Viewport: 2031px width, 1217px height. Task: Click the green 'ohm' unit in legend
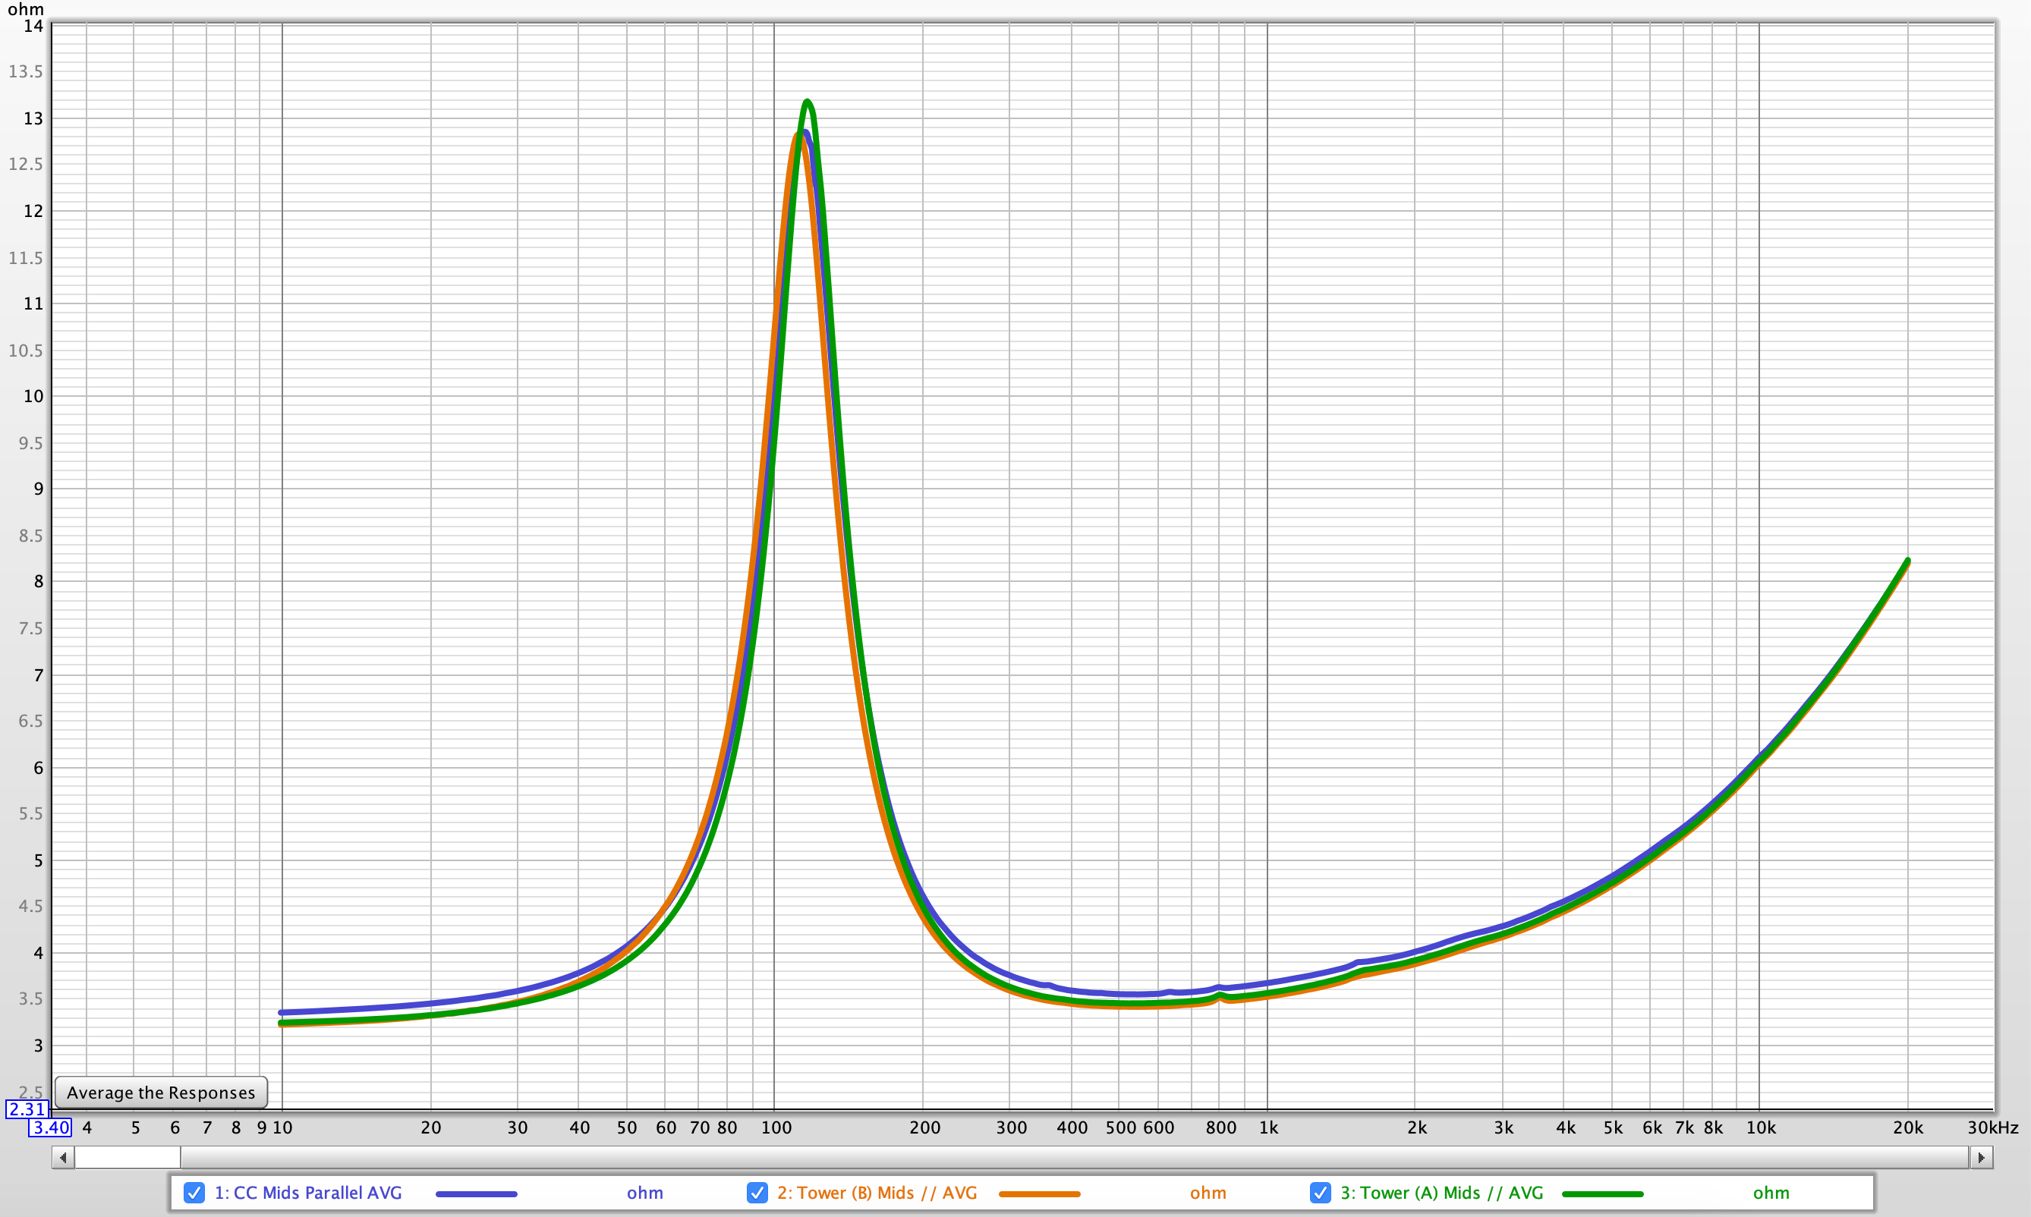tap(1771, 1193)
